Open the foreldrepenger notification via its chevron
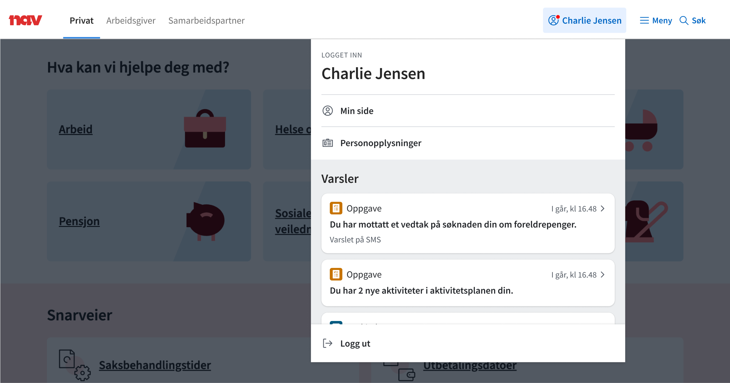730x383 pixels. pyautogui.click(x=602, y=209)
